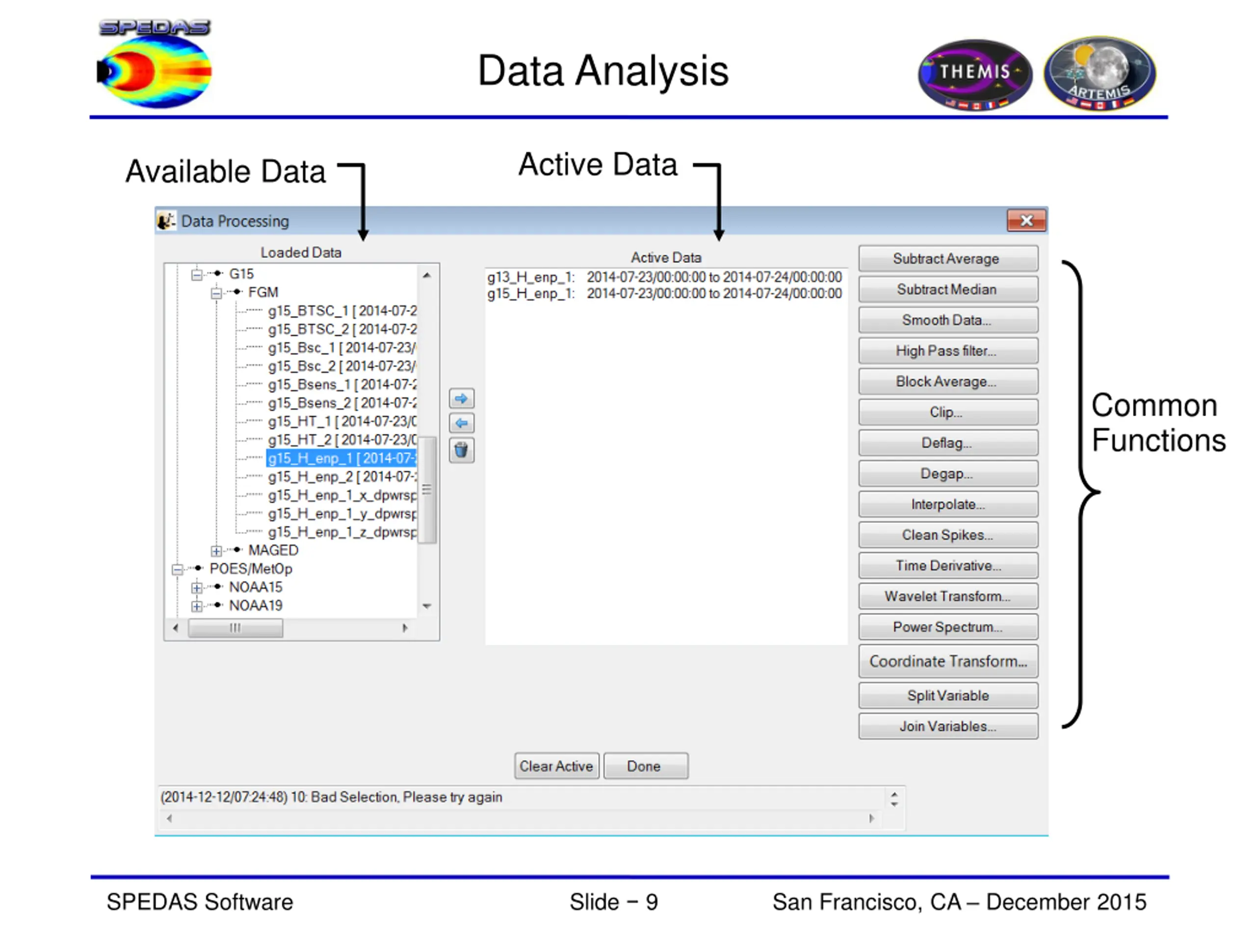Click the POES/MetOp tree label
The width and height of the screenshot is (1256, 942).
(x=251, y=569)
